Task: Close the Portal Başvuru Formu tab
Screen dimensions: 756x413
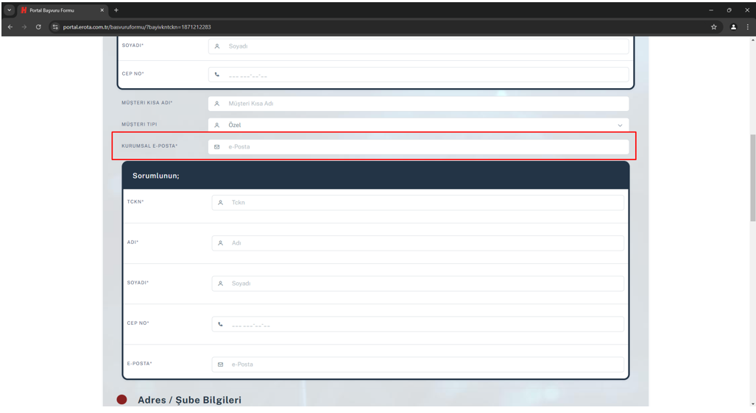Action: (102, 10)
